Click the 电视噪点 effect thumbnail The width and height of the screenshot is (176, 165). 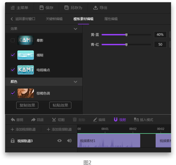(x=26, y=70)
